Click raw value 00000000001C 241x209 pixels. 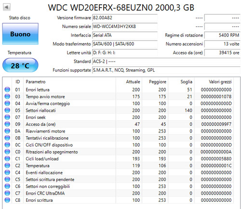[216, 166]
